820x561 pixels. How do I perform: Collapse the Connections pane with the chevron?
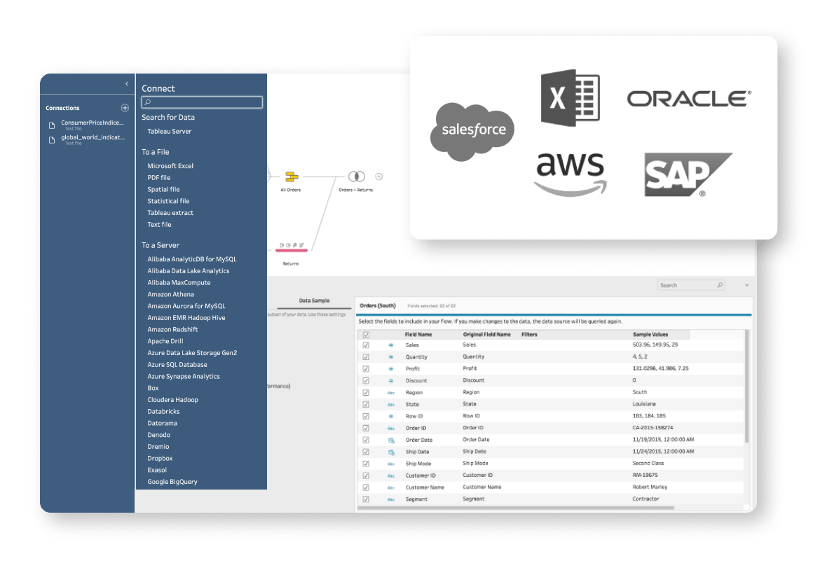tap(127, 83)
